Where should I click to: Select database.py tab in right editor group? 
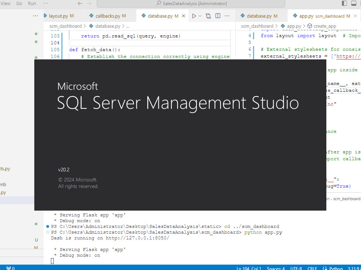pyautogui.click(x=261, y=16)
